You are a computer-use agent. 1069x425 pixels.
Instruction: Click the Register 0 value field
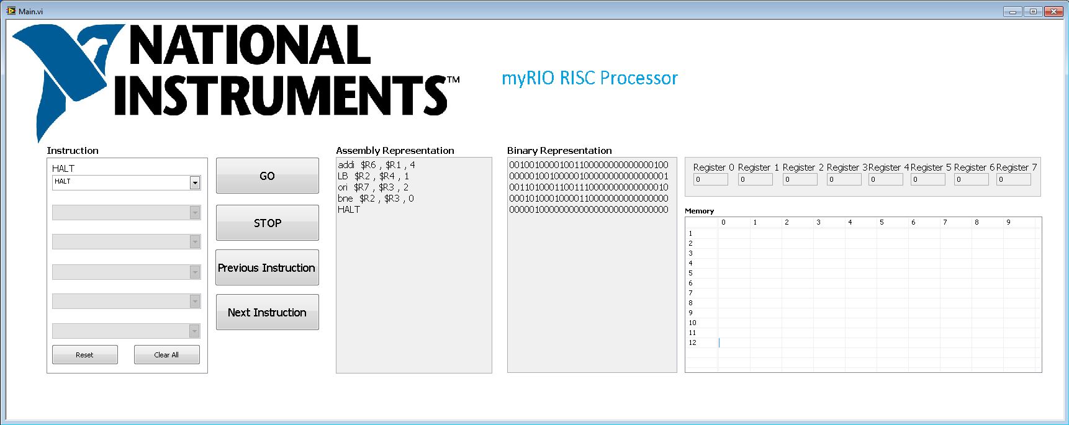tap(710, 179)
